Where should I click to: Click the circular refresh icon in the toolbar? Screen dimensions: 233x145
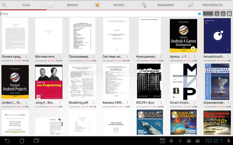pos(223,14)
